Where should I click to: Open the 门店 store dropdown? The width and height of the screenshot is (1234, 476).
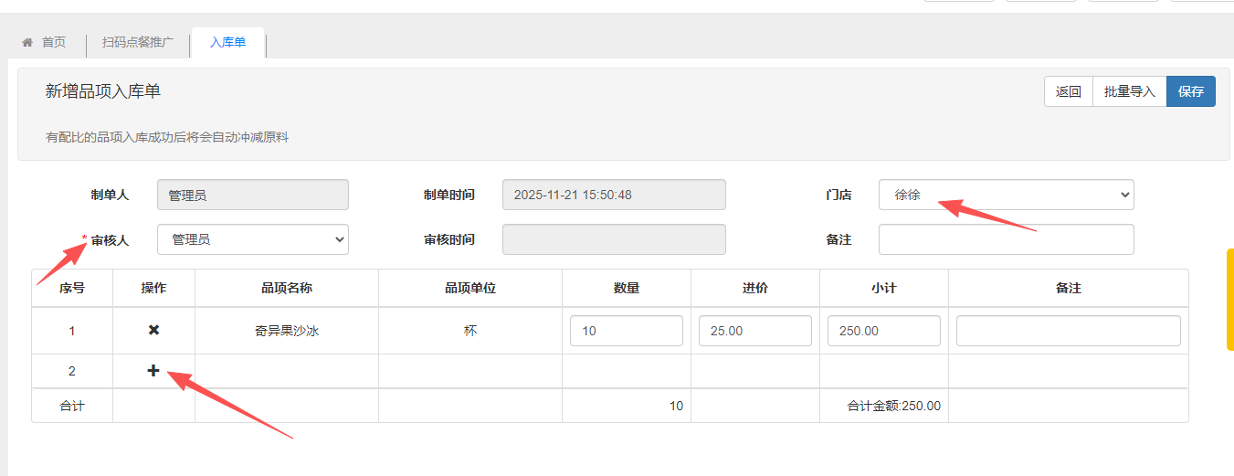point(1006,195)
